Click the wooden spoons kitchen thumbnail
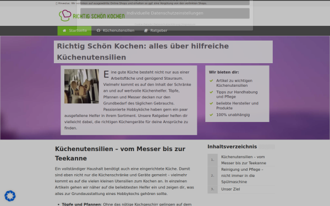330x206 pixels. (x=81, y=86)
